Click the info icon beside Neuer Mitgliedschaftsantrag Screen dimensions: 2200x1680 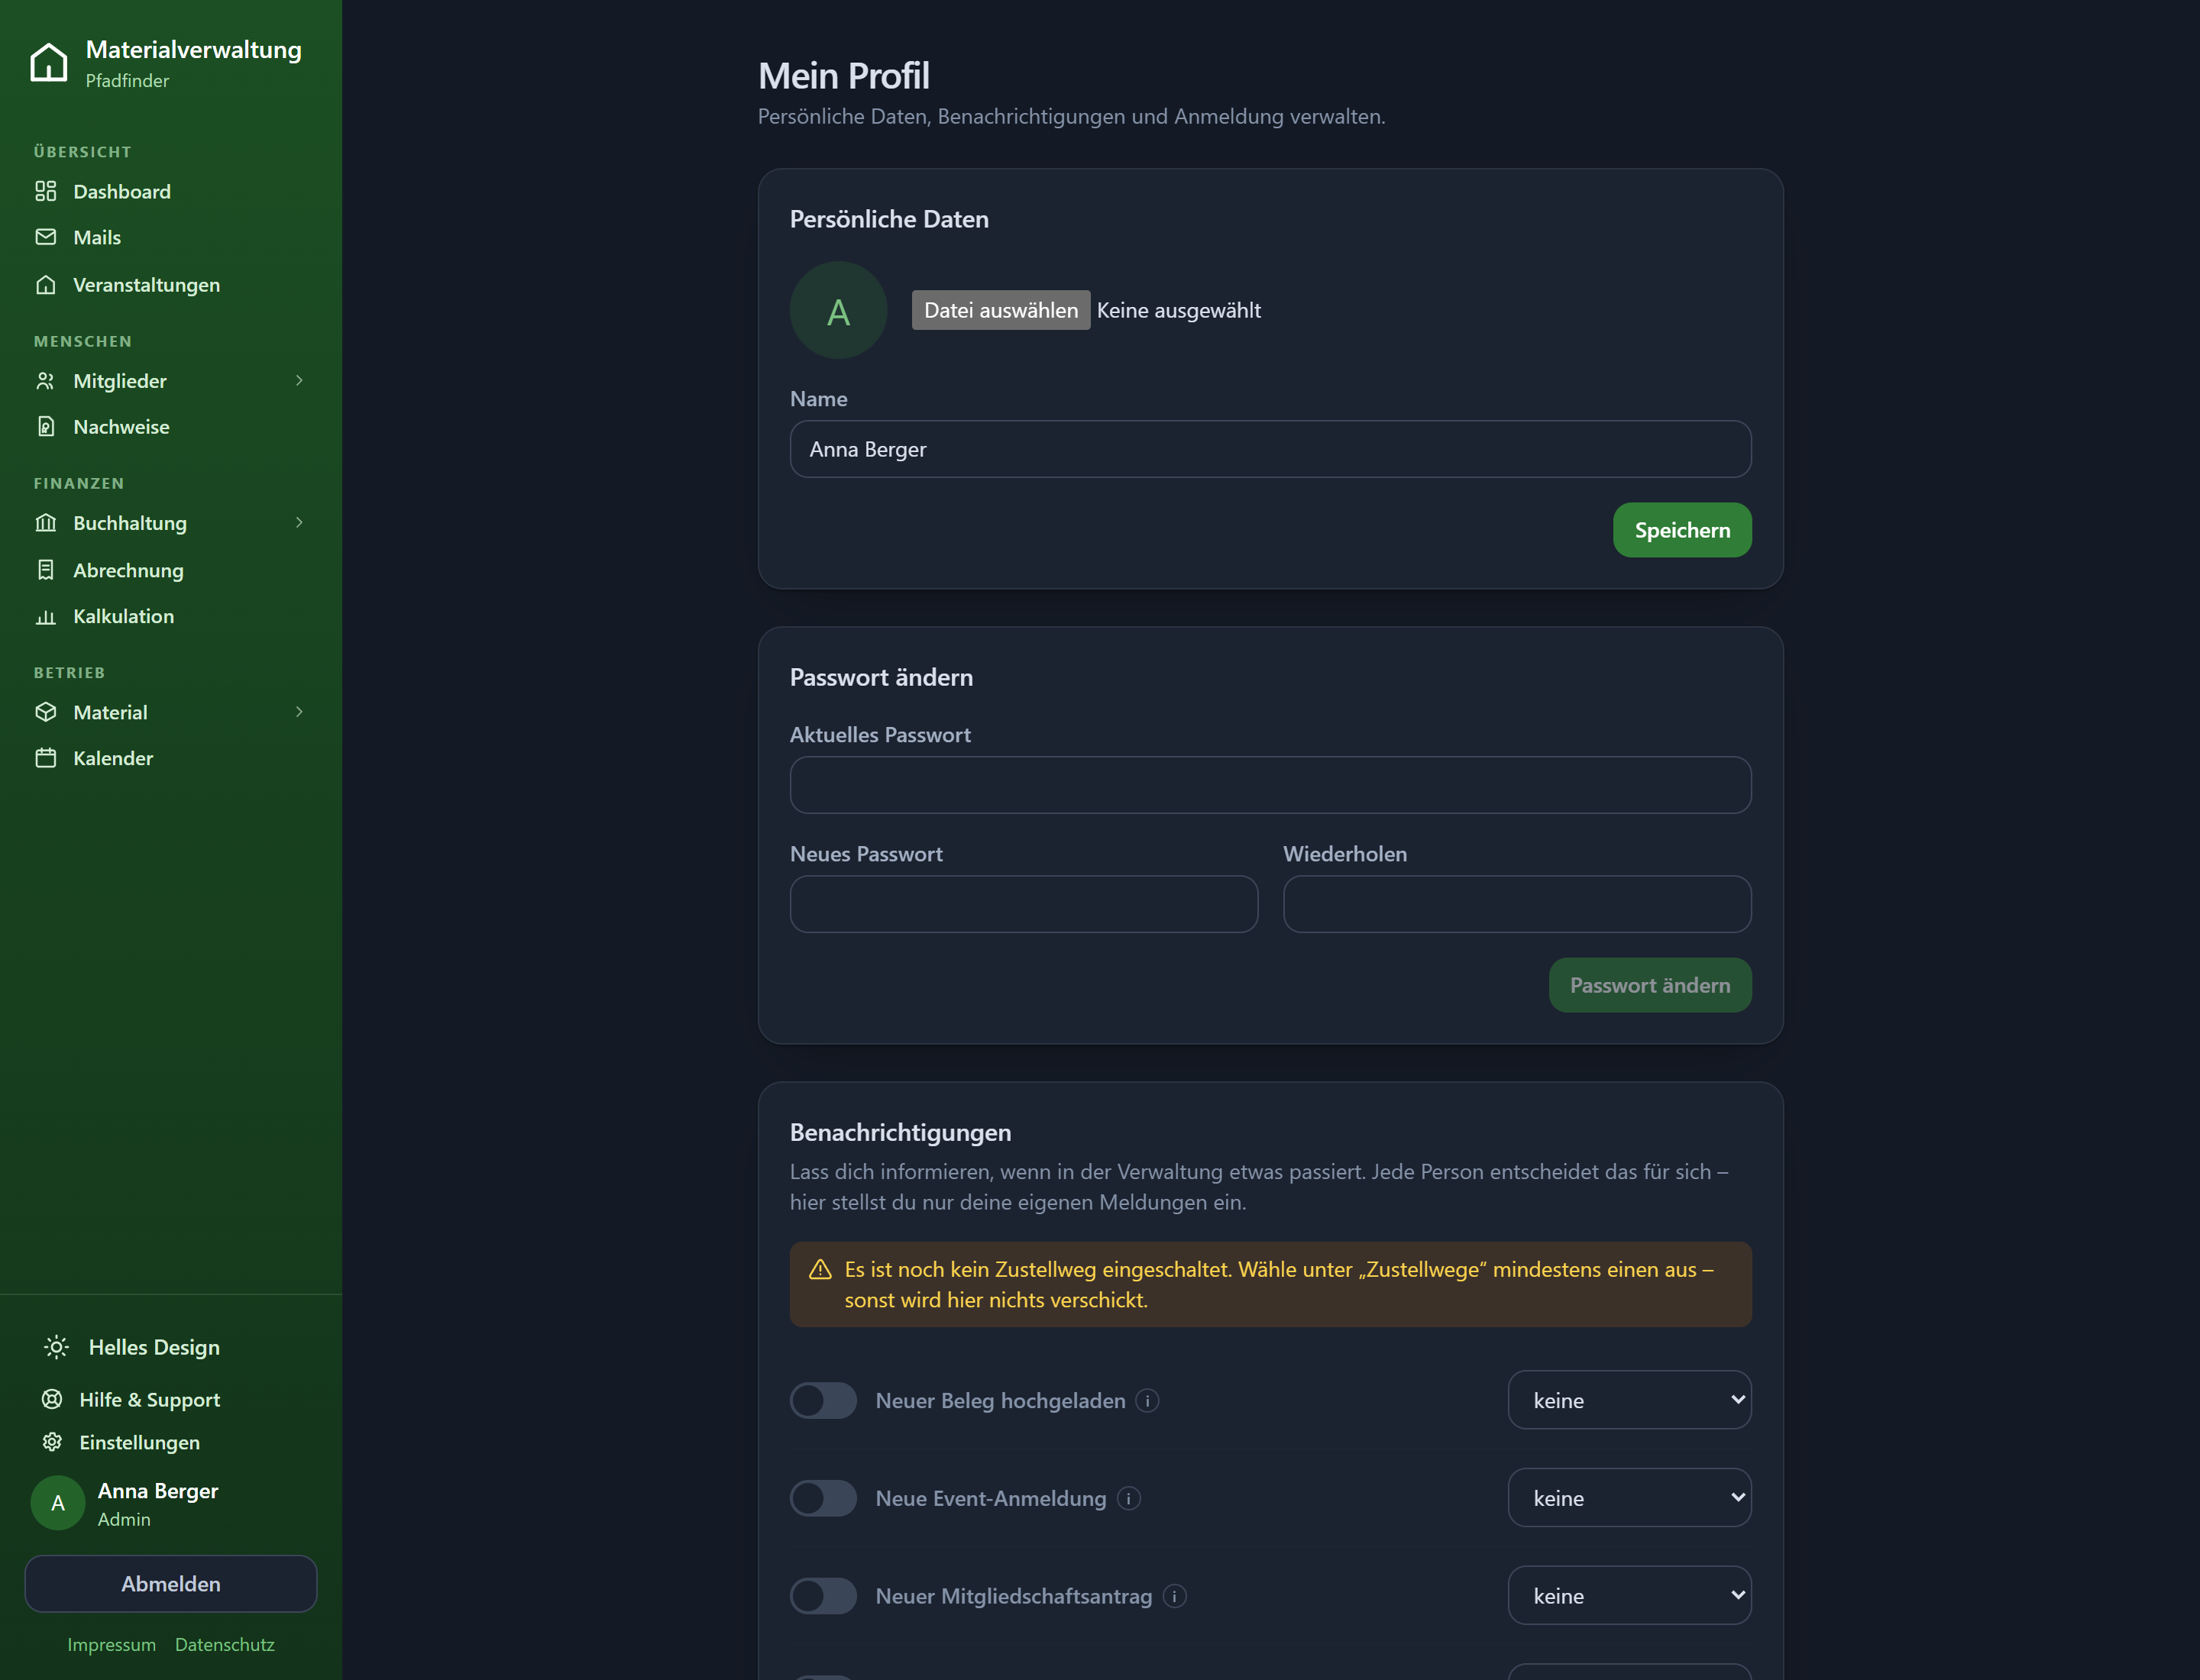click(1175, 1596)
